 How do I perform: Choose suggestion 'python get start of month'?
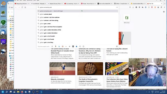(78, 36)
